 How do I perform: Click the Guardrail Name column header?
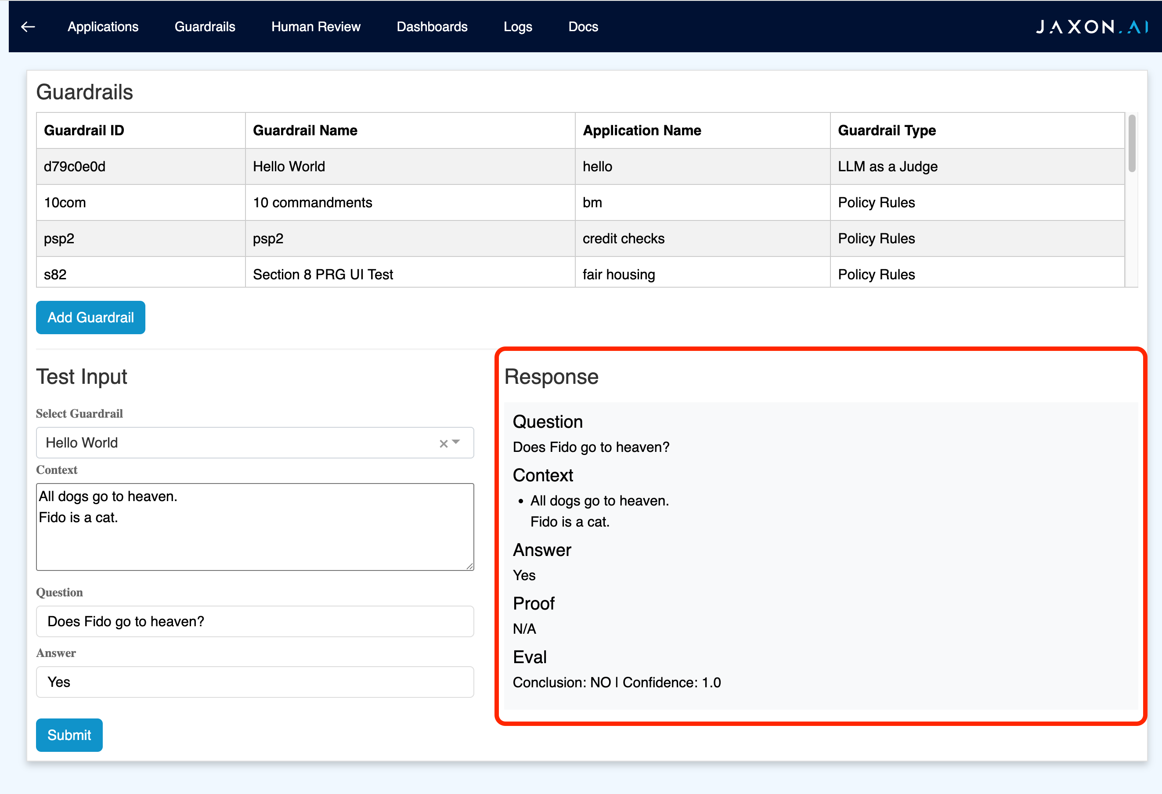point(410,130)
